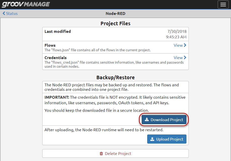Click the Delete Project button
Screen dimensions: 231x161
coord(115,153)
